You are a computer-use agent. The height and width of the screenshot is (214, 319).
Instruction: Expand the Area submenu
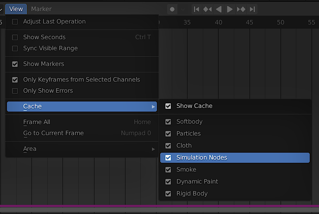(x=82, y=149)
